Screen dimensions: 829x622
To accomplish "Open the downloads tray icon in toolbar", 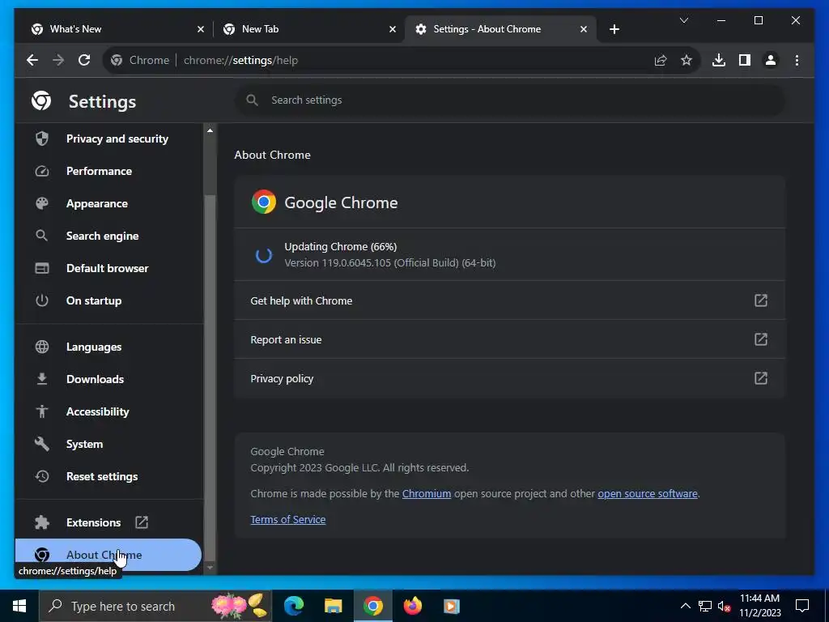I will pyautogui.click(x=719, y=60).
